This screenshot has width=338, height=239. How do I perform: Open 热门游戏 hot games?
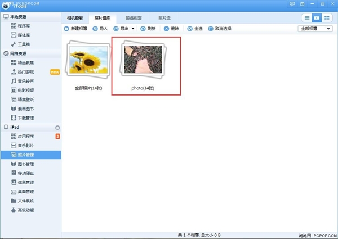click(22, 72)
